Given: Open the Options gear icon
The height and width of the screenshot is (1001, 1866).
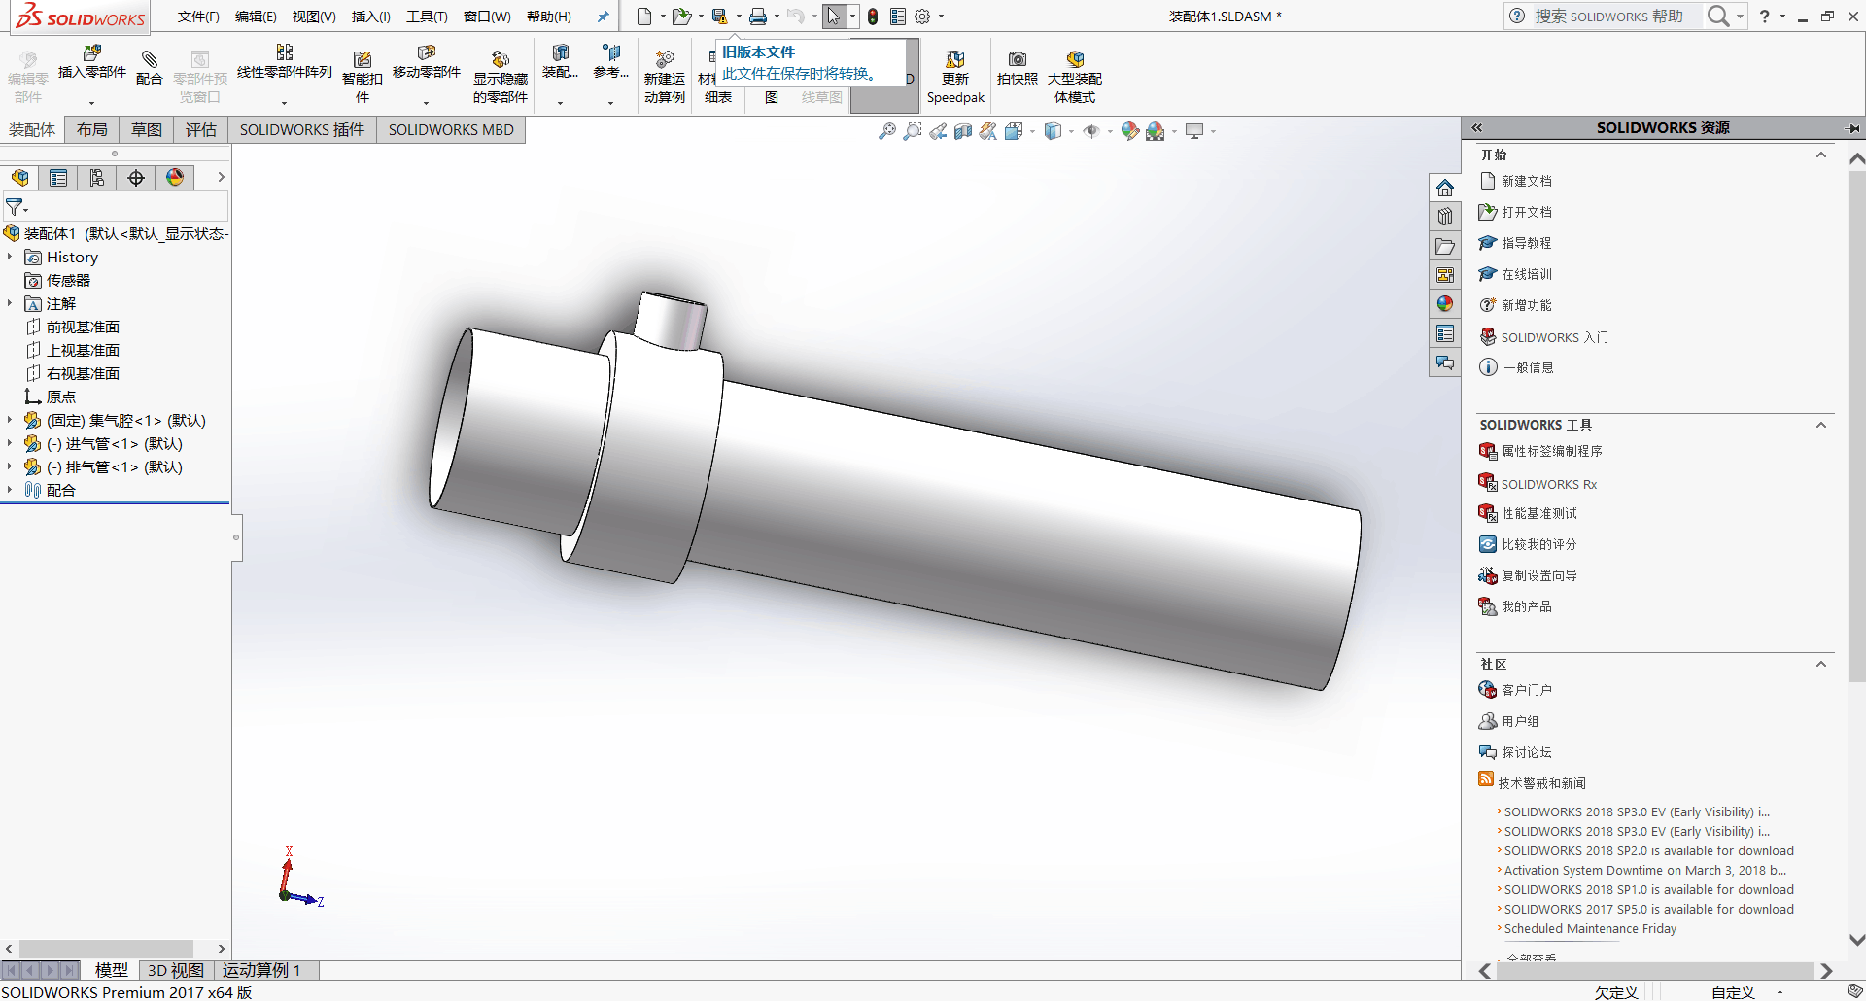Looking at the screenshot, I should pos(922,17).
